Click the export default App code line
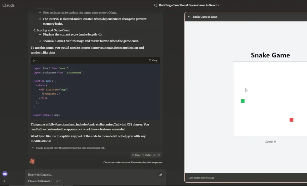Screen dimensions: 307x186 pyautogui.click(x=46, y=115)
